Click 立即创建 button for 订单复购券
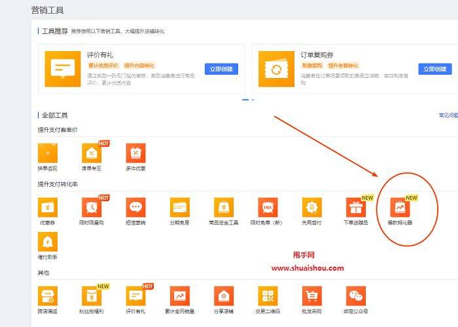 coord(435,69)
